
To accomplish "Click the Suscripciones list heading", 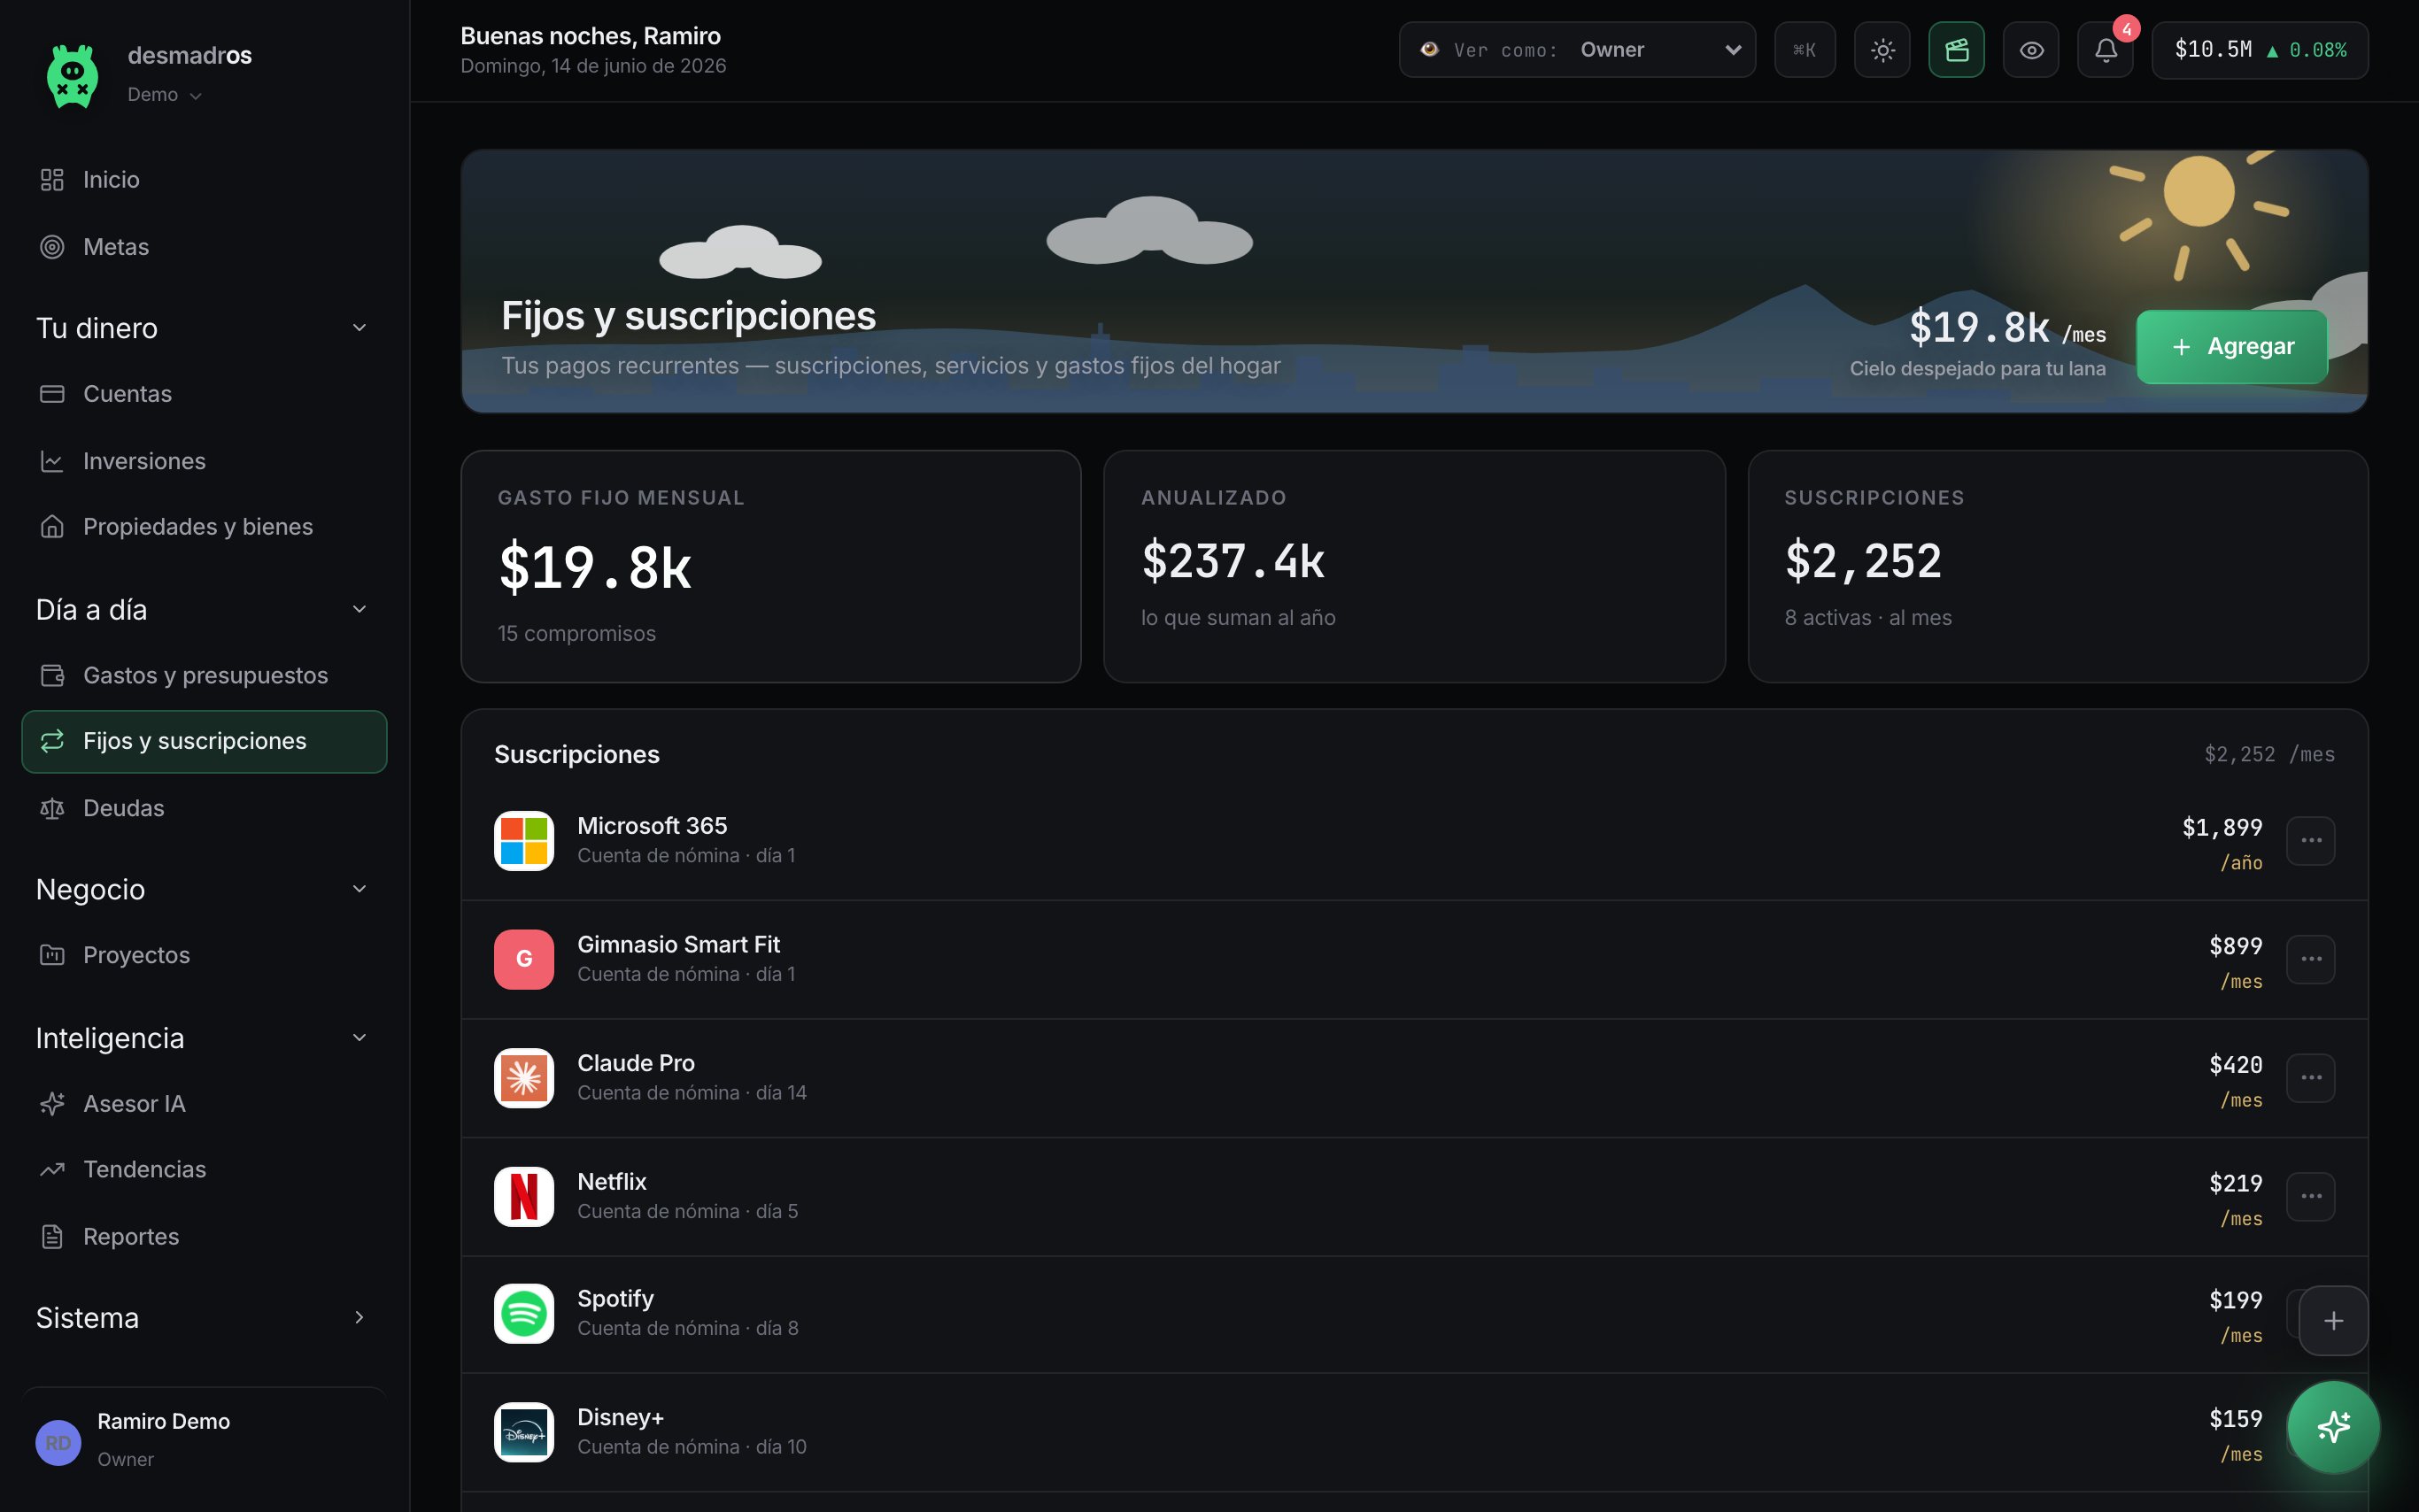I will tap(577, 755).
